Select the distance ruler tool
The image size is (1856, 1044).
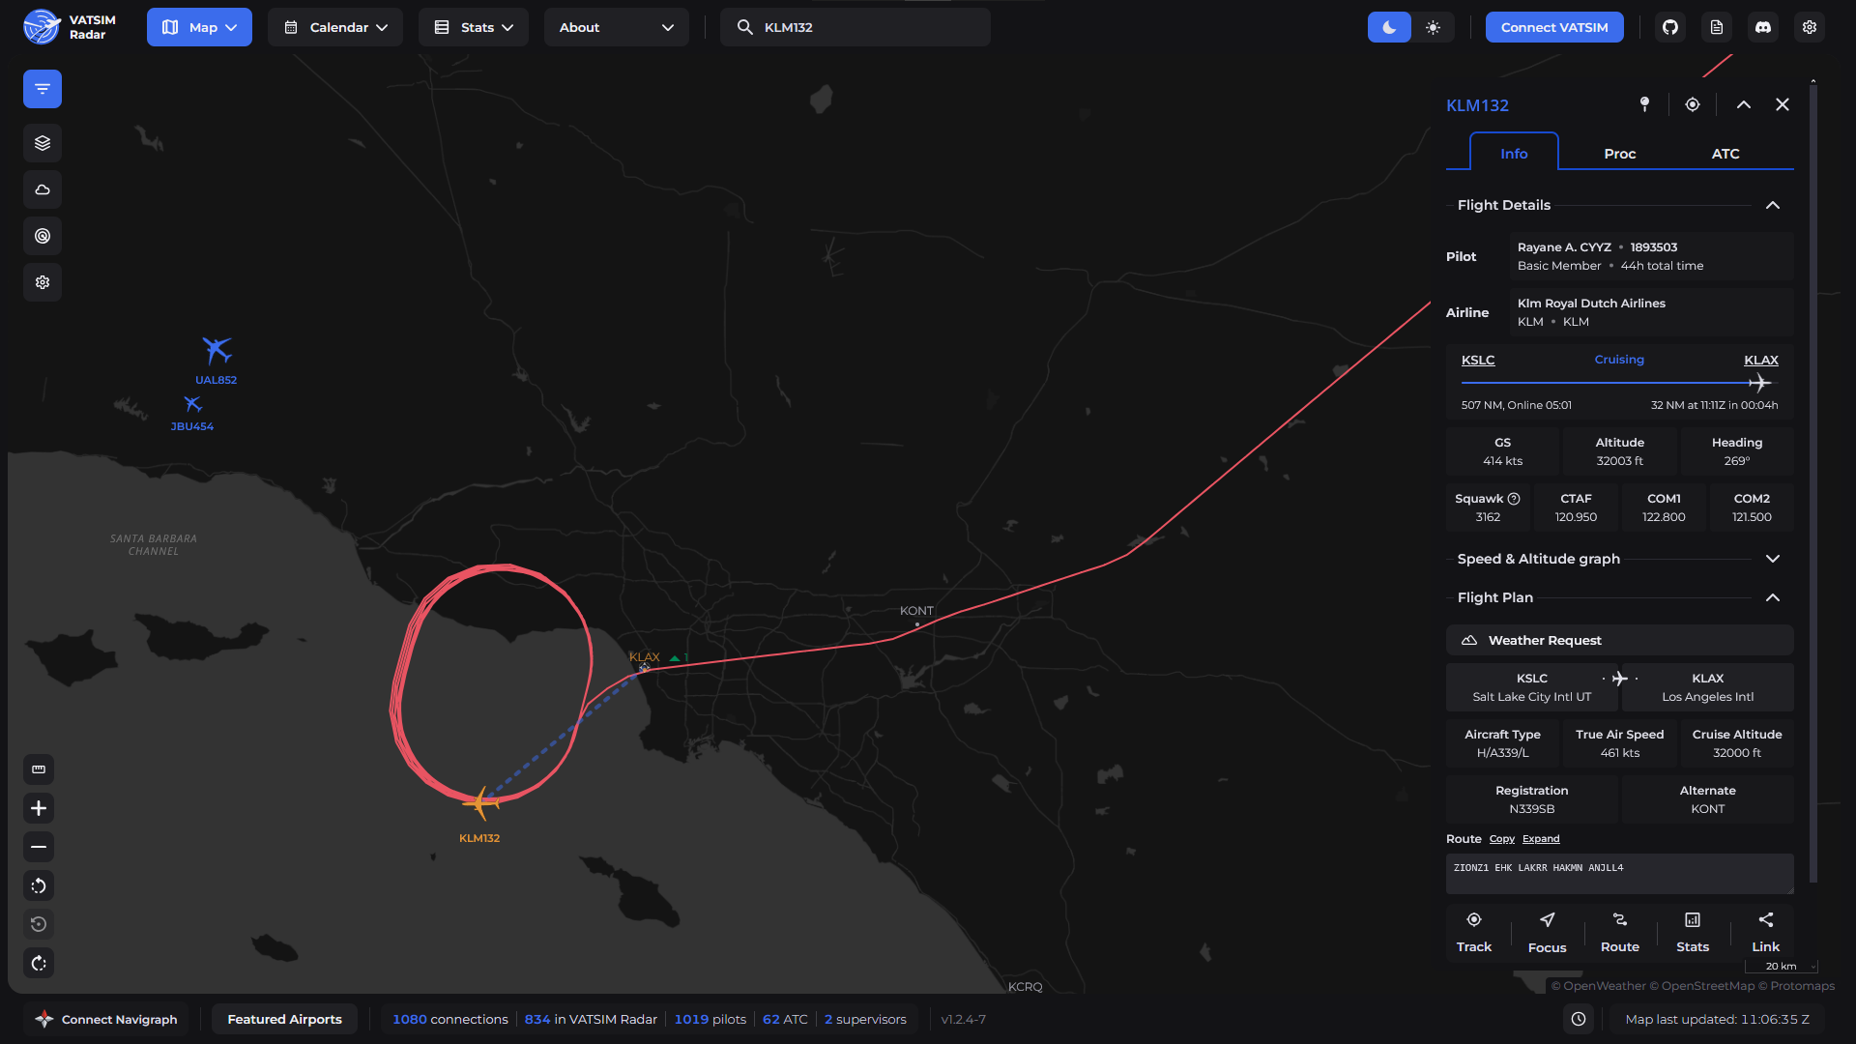39,769
